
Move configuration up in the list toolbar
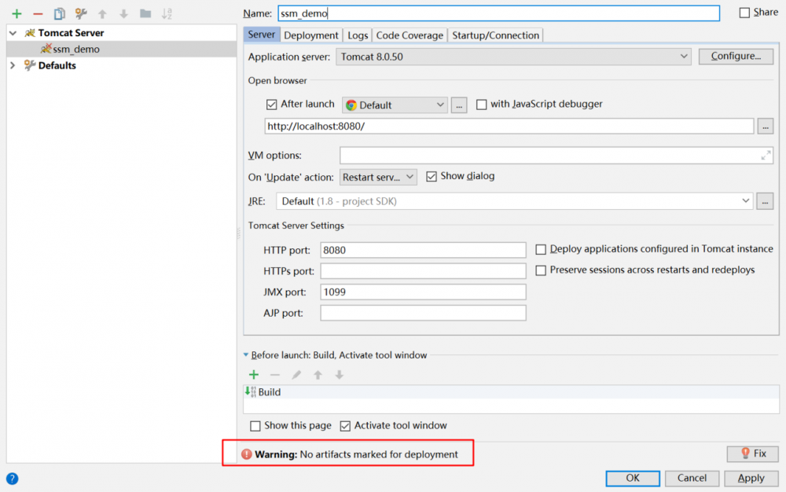(102, 13)
